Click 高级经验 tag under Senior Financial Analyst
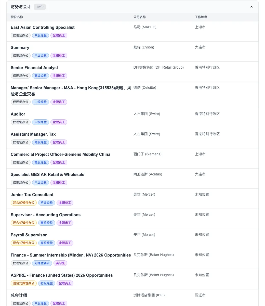 pyautogui.click(x=41, y=76)
